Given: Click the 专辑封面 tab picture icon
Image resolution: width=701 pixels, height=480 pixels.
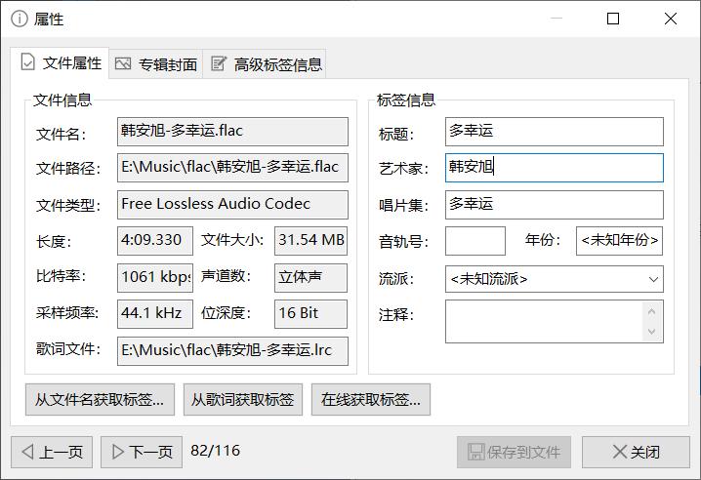Looking at the screenshot, I should pyautogui.click(x=123, y=63).
